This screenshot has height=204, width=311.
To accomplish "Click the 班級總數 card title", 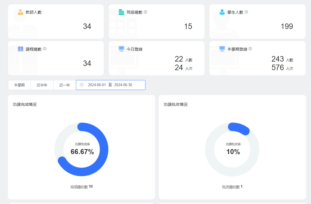I will click(134, 12).
